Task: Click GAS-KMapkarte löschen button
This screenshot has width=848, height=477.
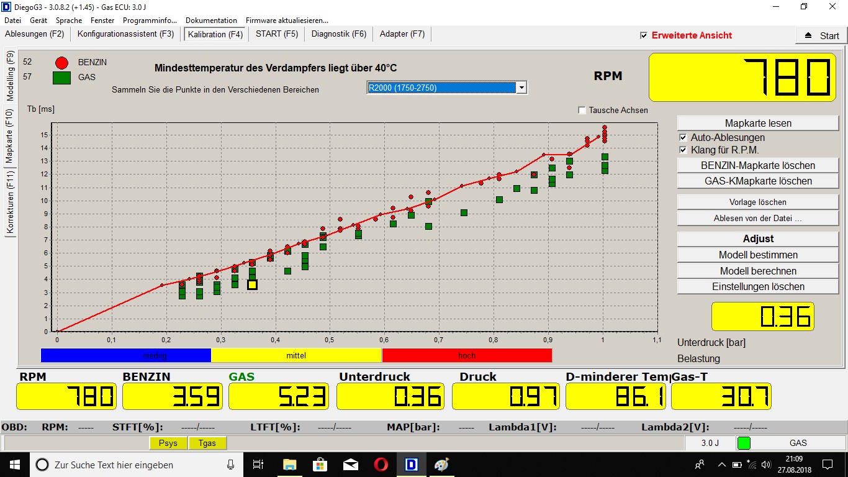Action: click(758, 181)
